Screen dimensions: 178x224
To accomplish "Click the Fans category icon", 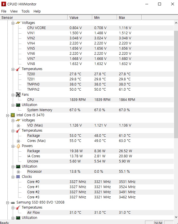I will click(18, 95).
